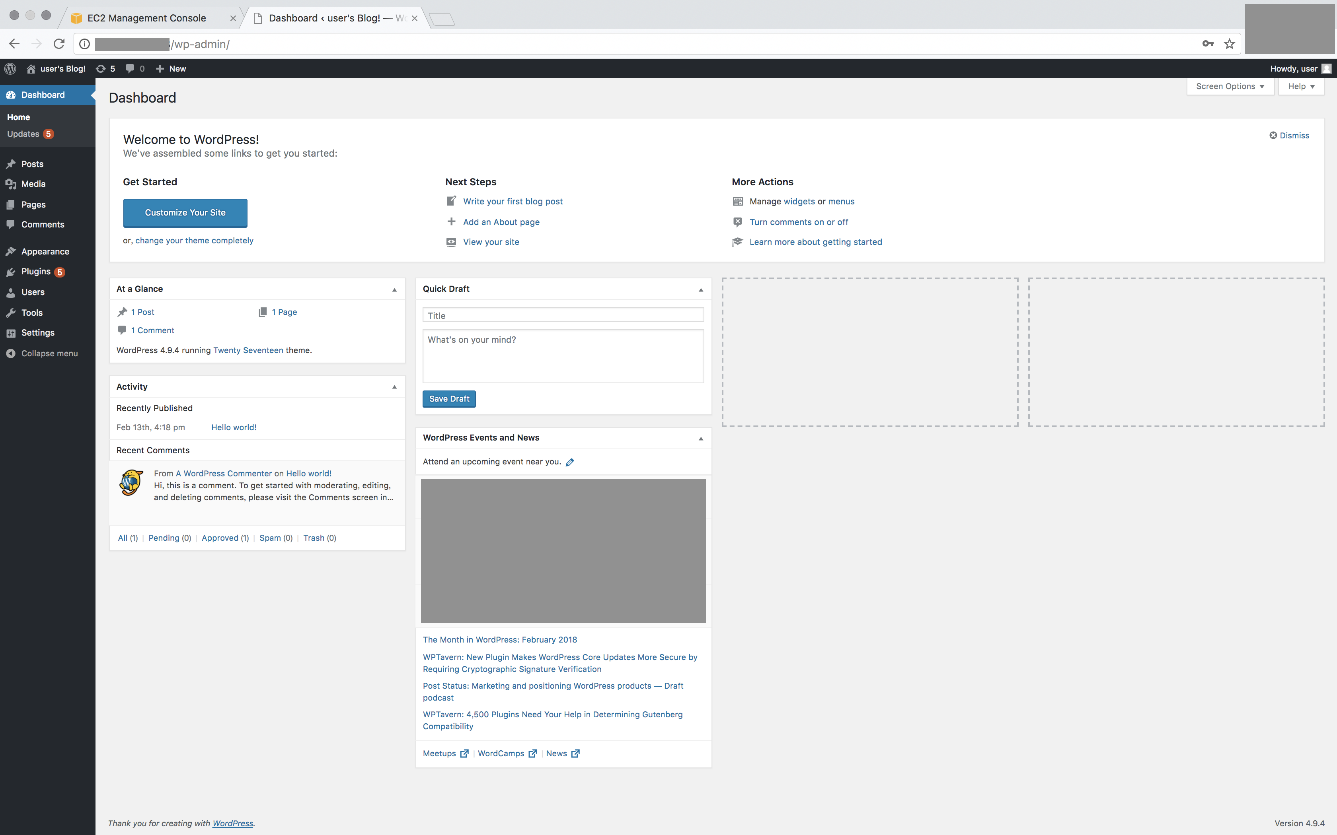Go back with the browser back arrow
The width and height of the screenshot is (1337, 835).
tap(14, 44)
